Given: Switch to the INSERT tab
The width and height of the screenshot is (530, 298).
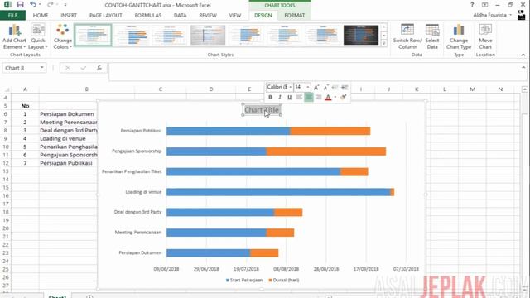Looking at the screenshot, I should point(69,15).
